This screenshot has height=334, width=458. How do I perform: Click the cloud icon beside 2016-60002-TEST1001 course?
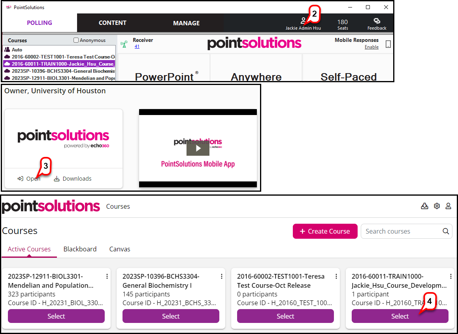pos(7,57)
